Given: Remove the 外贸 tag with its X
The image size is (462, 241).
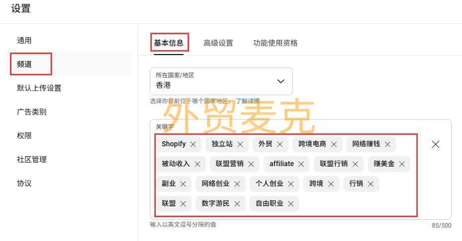Looking at the screenshot, I should (280, 144).
